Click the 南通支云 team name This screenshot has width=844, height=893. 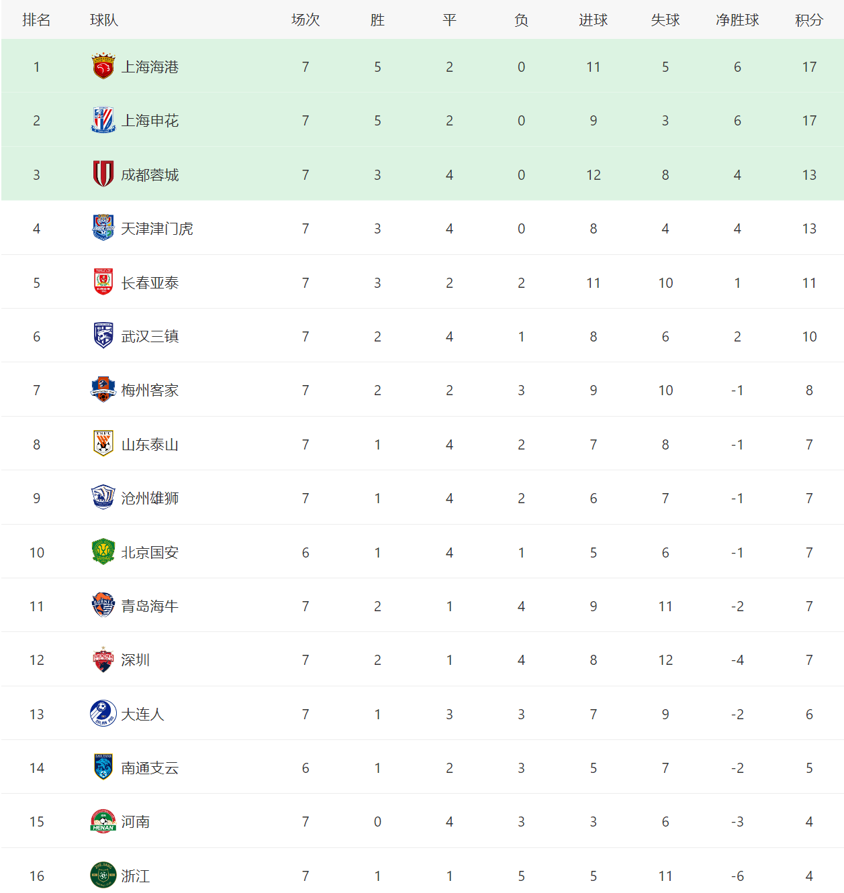[150, 768]
